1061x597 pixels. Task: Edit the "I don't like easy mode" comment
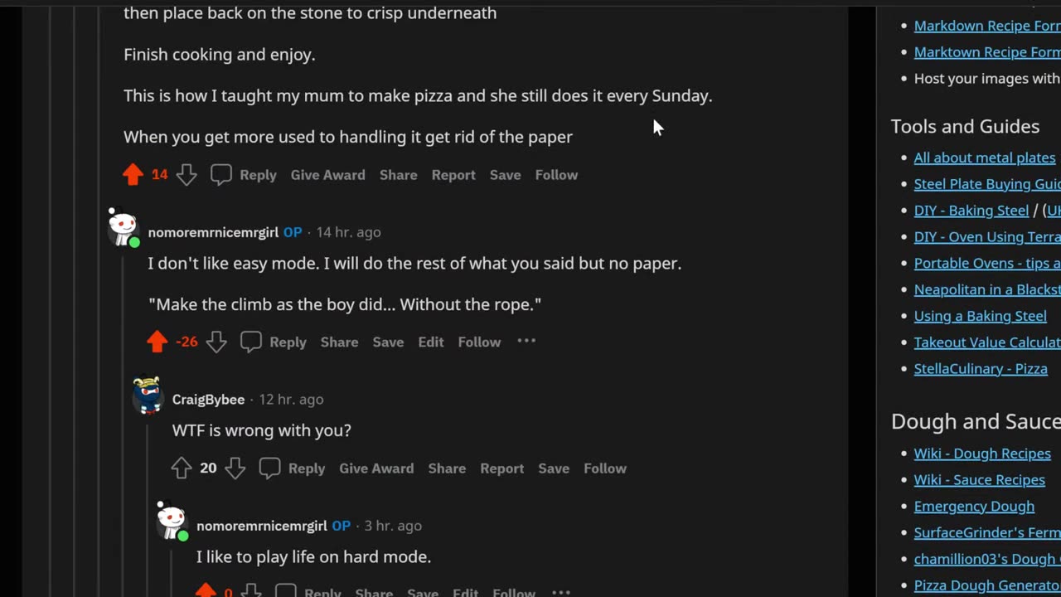(431, 342)
